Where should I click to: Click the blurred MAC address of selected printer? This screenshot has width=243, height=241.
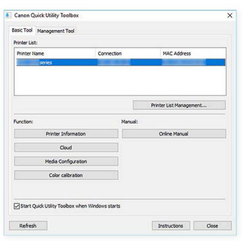[x=183, y=62]
